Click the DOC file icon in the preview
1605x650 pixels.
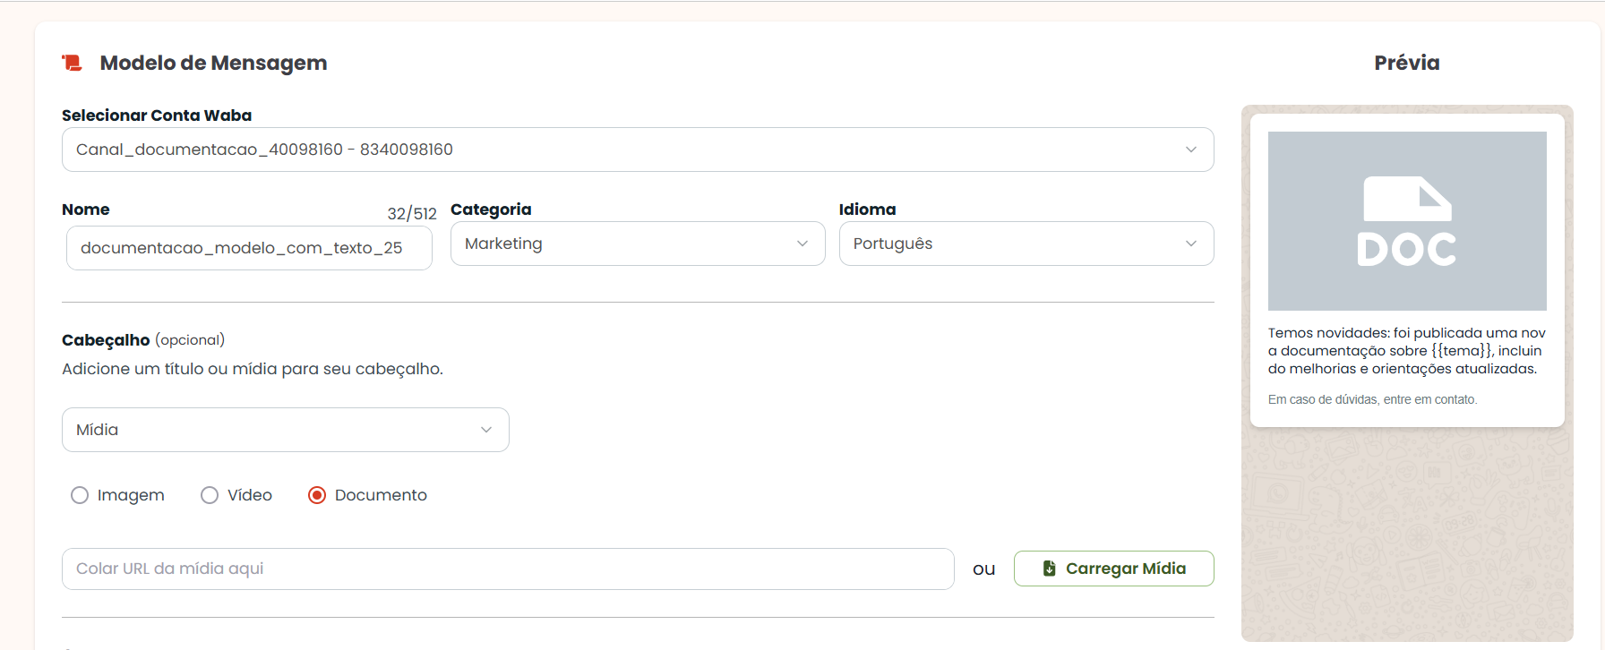point(1407,221)
